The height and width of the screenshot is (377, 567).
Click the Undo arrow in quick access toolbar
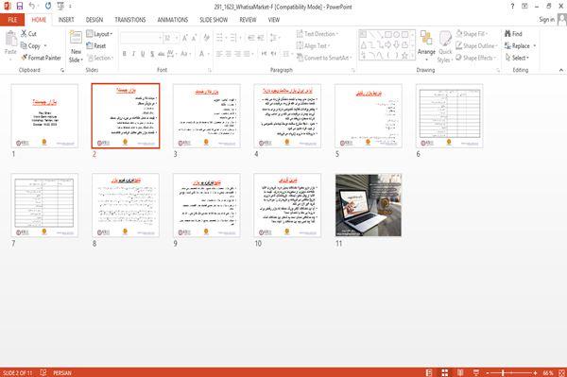click(32, 6)
